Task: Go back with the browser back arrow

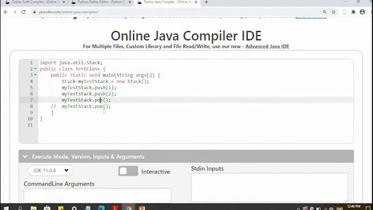Action: point(6,12)
